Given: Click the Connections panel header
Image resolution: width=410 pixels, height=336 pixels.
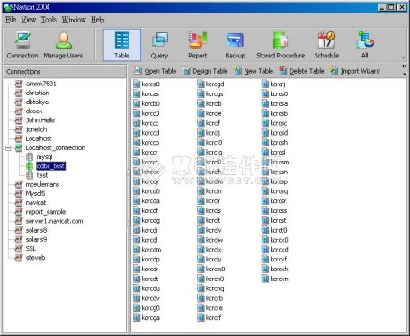Looking at the screenshot, I should click(x=65, y=72).
